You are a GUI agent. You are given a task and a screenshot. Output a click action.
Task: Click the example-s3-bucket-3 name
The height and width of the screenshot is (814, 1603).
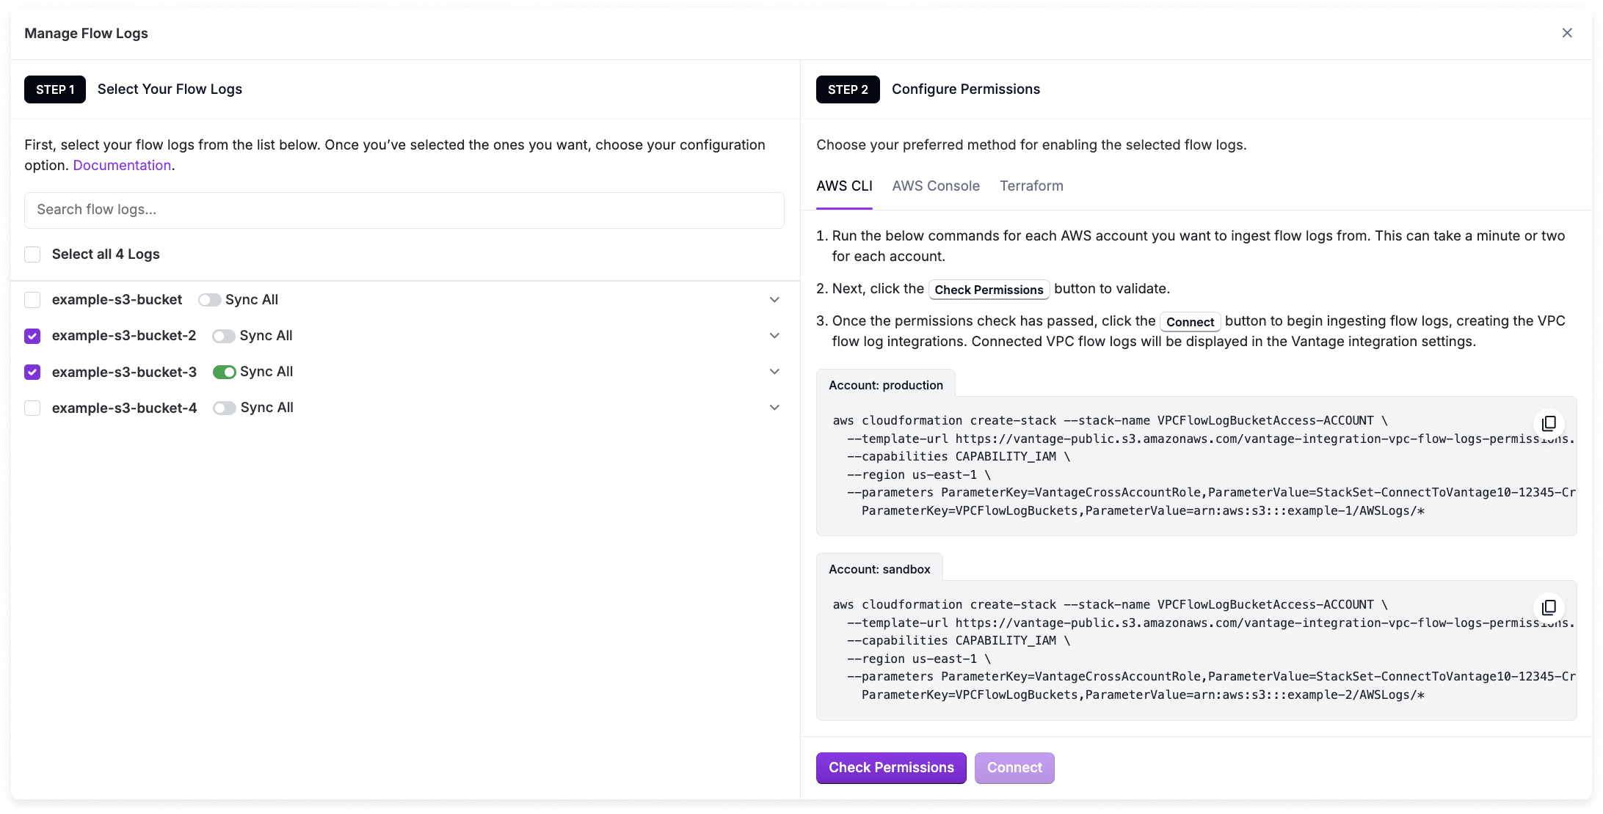(124, 372)
